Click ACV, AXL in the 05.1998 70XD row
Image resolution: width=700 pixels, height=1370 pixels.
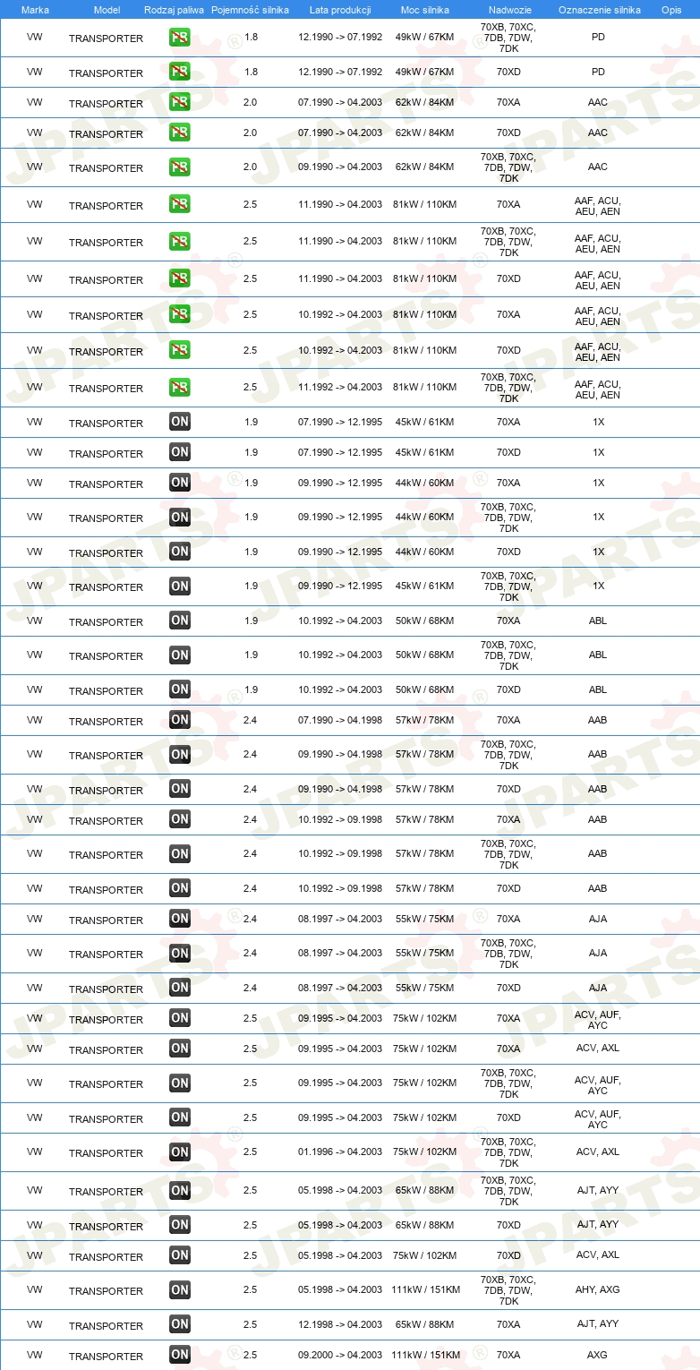pos(598,1254)
